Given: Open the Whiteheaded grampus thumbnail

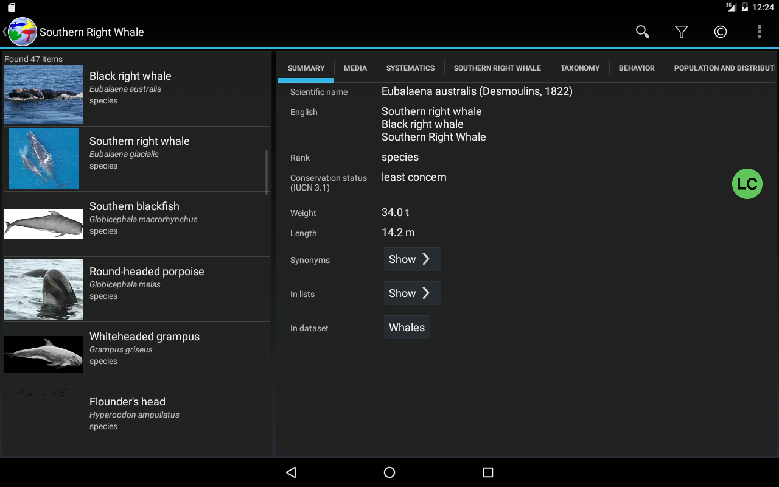Looking at the screenshot, I should click(44, 354).
